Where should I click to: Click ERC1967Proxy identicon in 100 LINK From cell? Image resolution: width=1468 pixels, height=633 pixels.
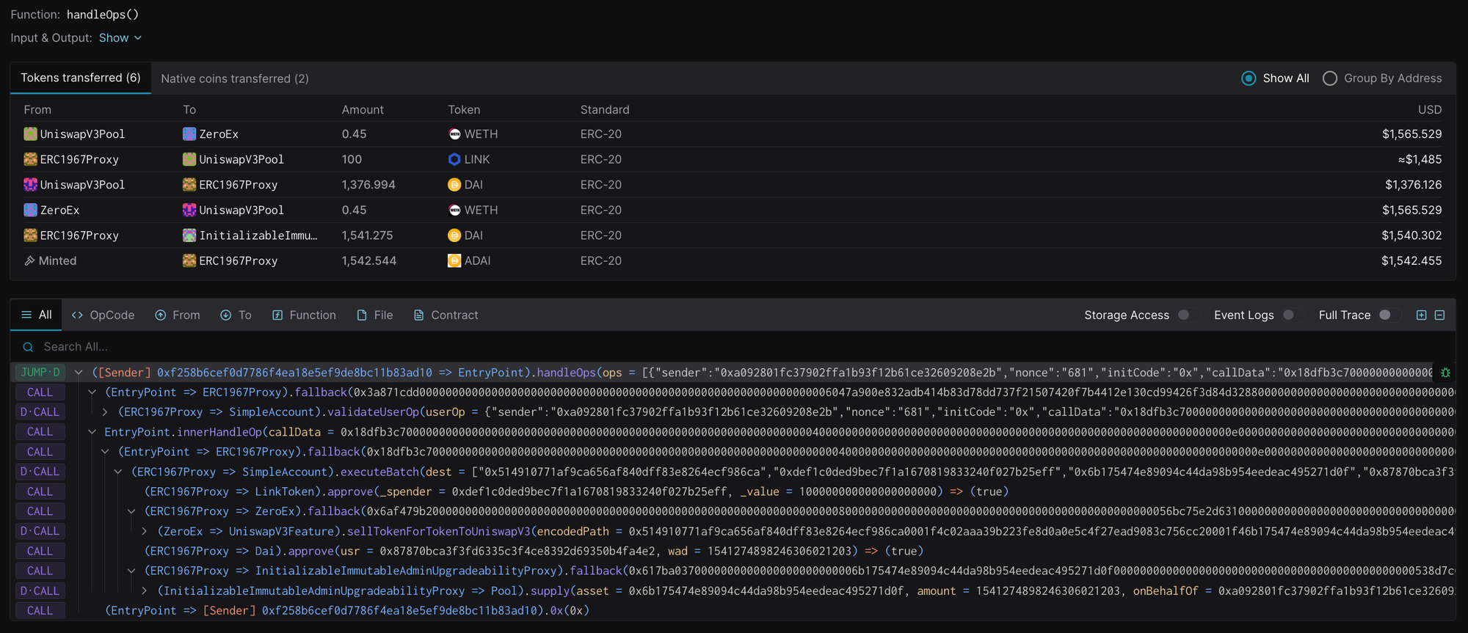(30, 159)
